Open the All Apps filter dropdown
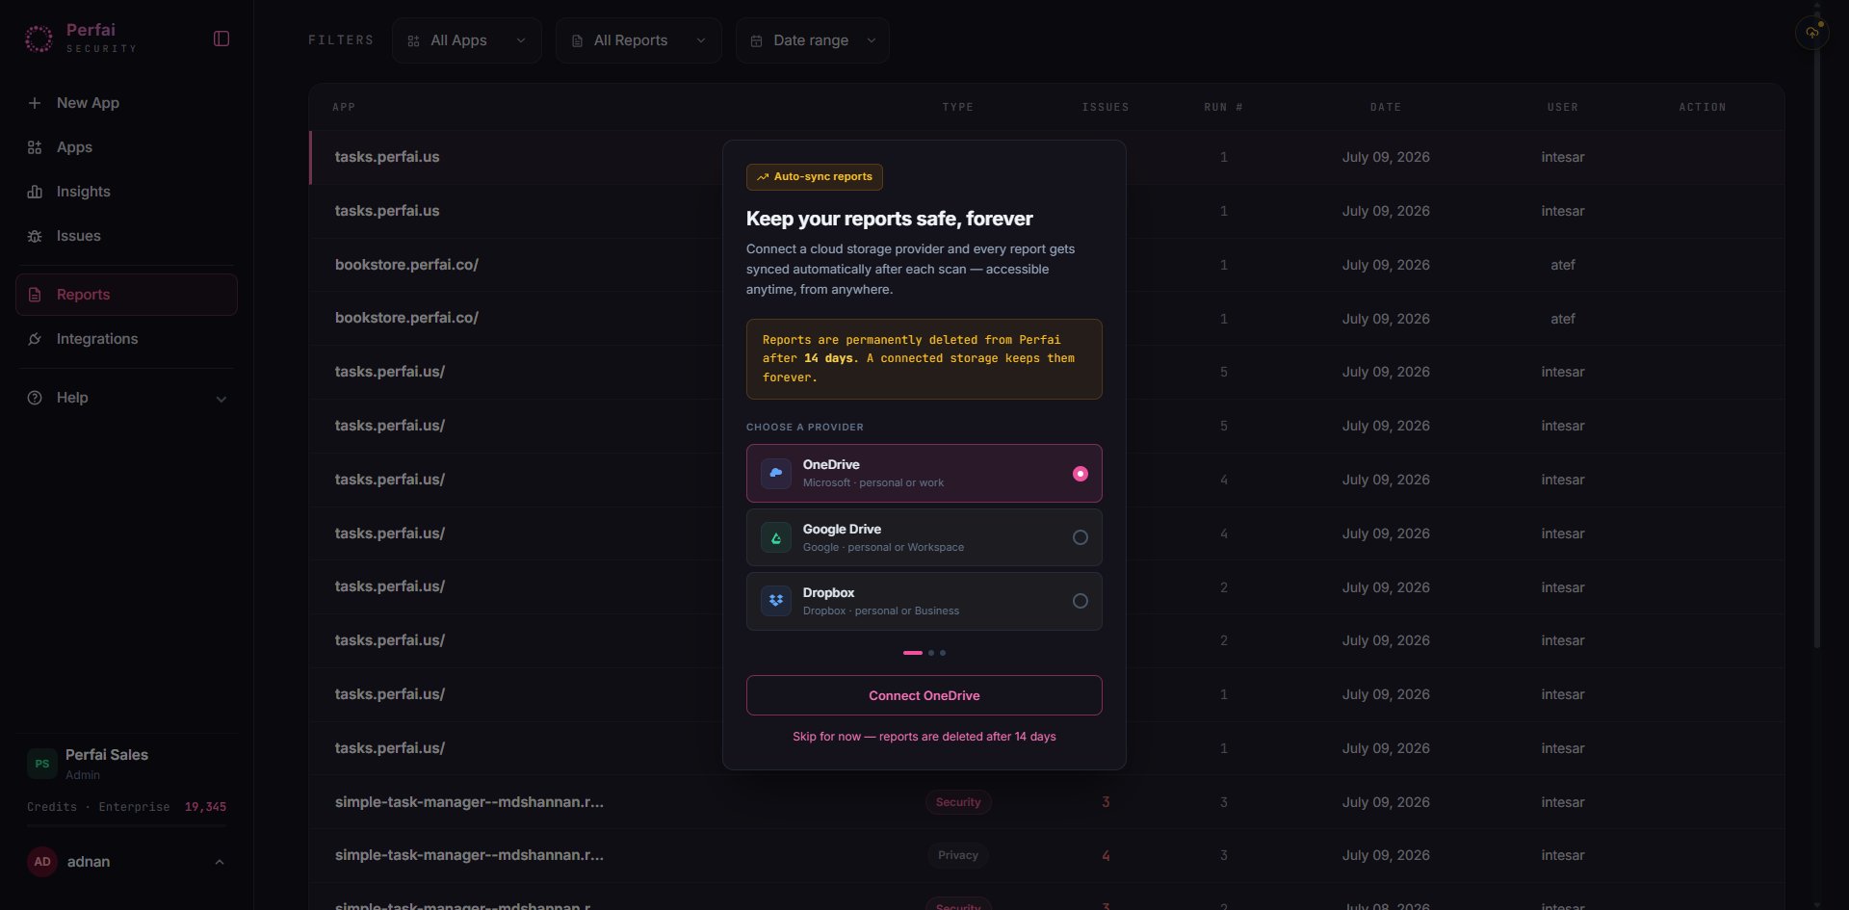 tap(467, 40)
